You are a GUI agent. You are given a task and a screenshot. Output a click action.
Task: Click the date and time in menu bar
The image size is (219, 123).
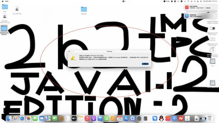click(210, 1)
